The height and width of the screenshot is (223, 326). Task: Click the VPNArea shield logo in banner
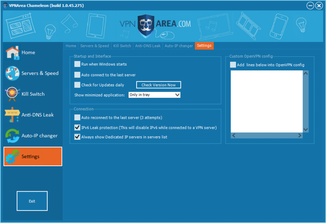[x=146, y=26]
